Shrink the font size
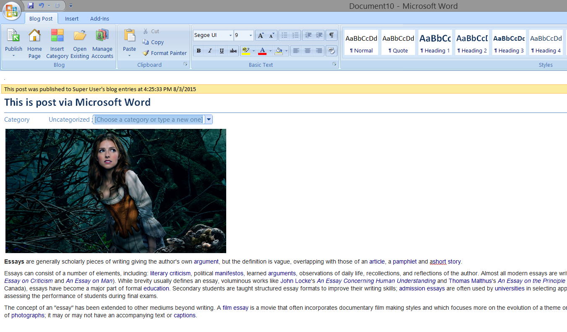The height and width of the screenshot is (332, 567). point(272,35)
